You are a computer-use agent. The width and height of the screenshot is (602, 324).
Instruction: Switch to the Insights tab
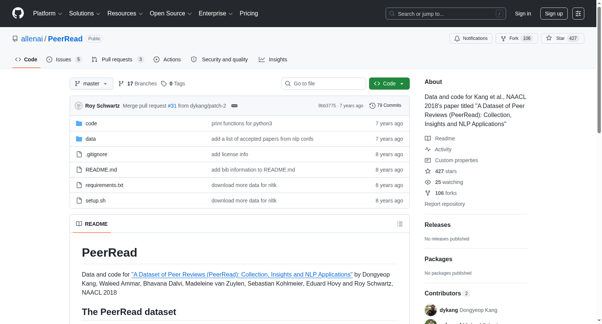[273, 59]
